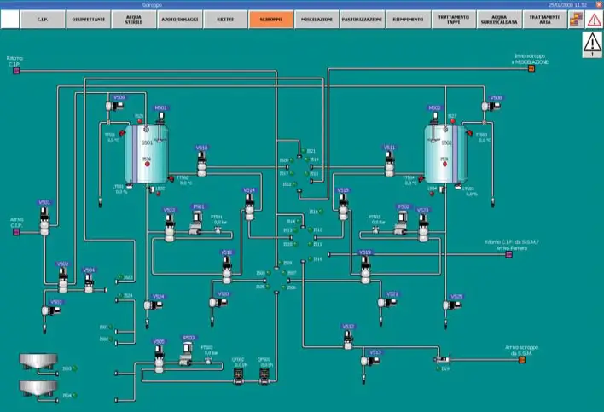Open the alarm warning triangle icon
Screen dimensions: 604x412
click(x=592, y=44)
